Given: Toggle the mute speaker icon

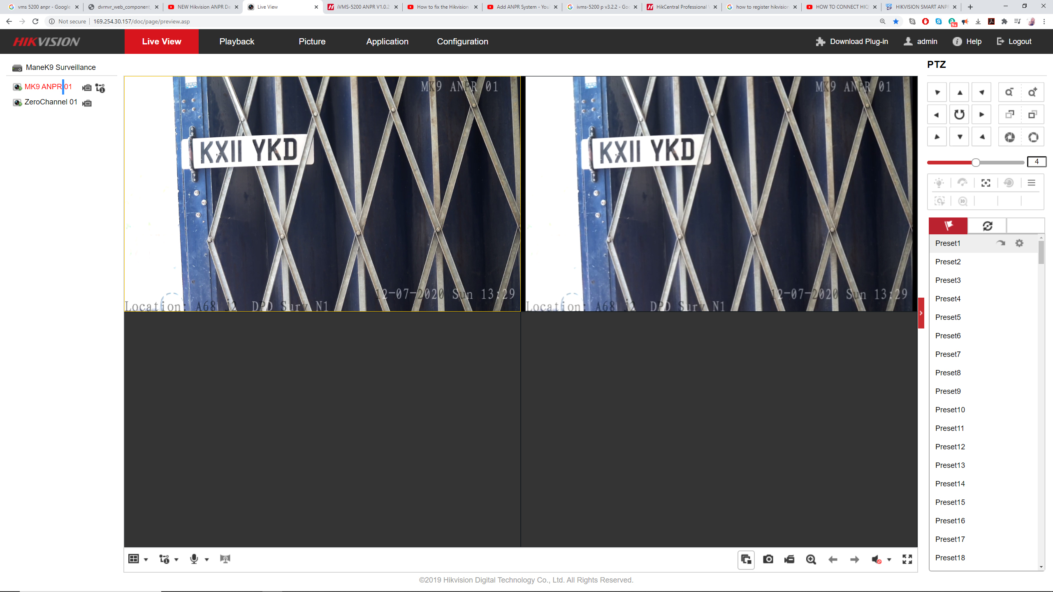Looking at the screenshot, I should [876, 559].
